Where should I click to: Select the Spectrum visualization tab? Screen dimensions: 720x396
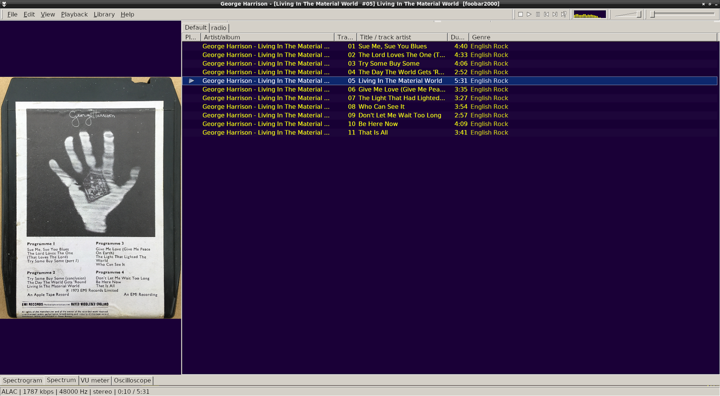coord(61,380)
